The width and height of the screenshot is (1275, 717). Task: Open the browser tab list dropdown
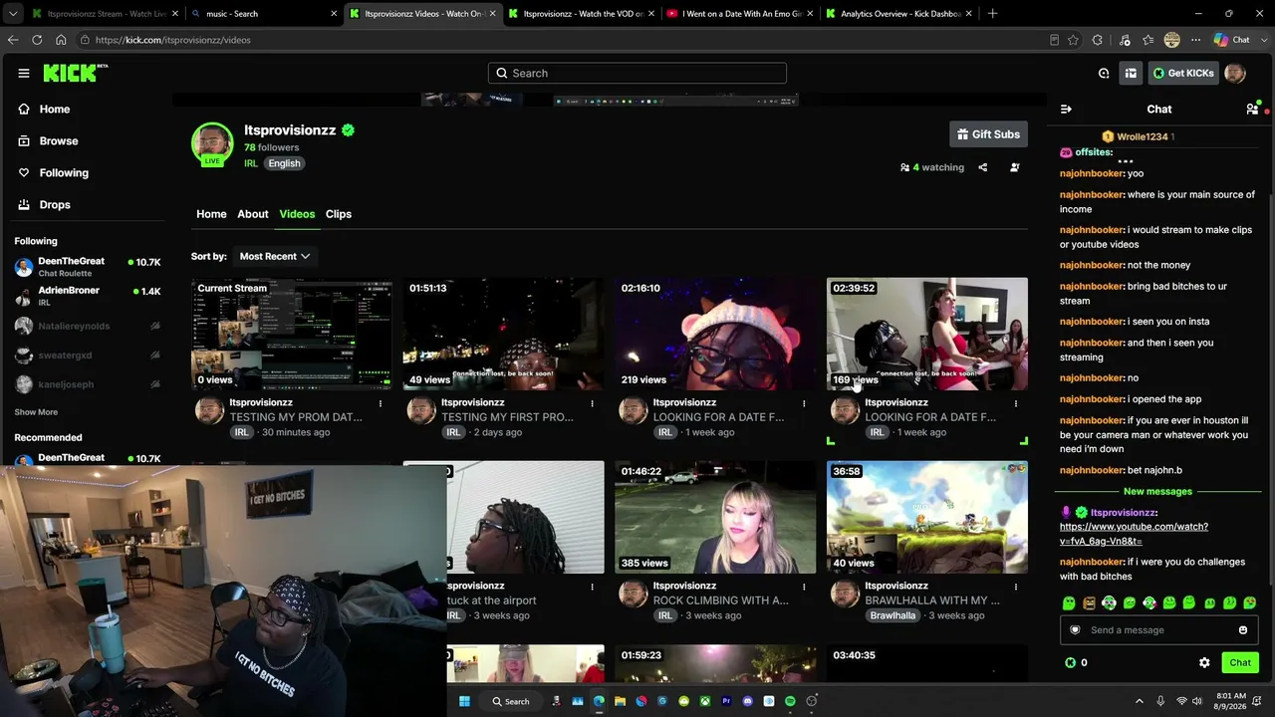[13, 14]
